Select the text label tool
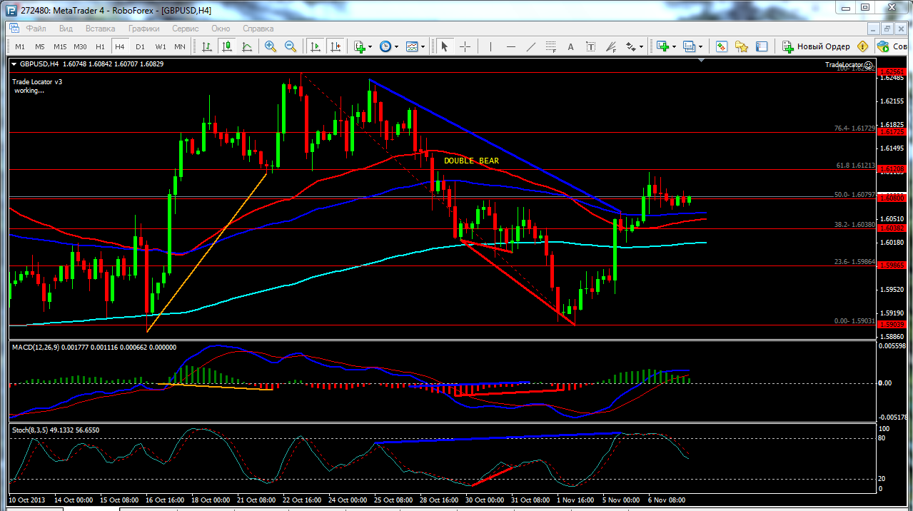913x511 pixels. (590, 46)
